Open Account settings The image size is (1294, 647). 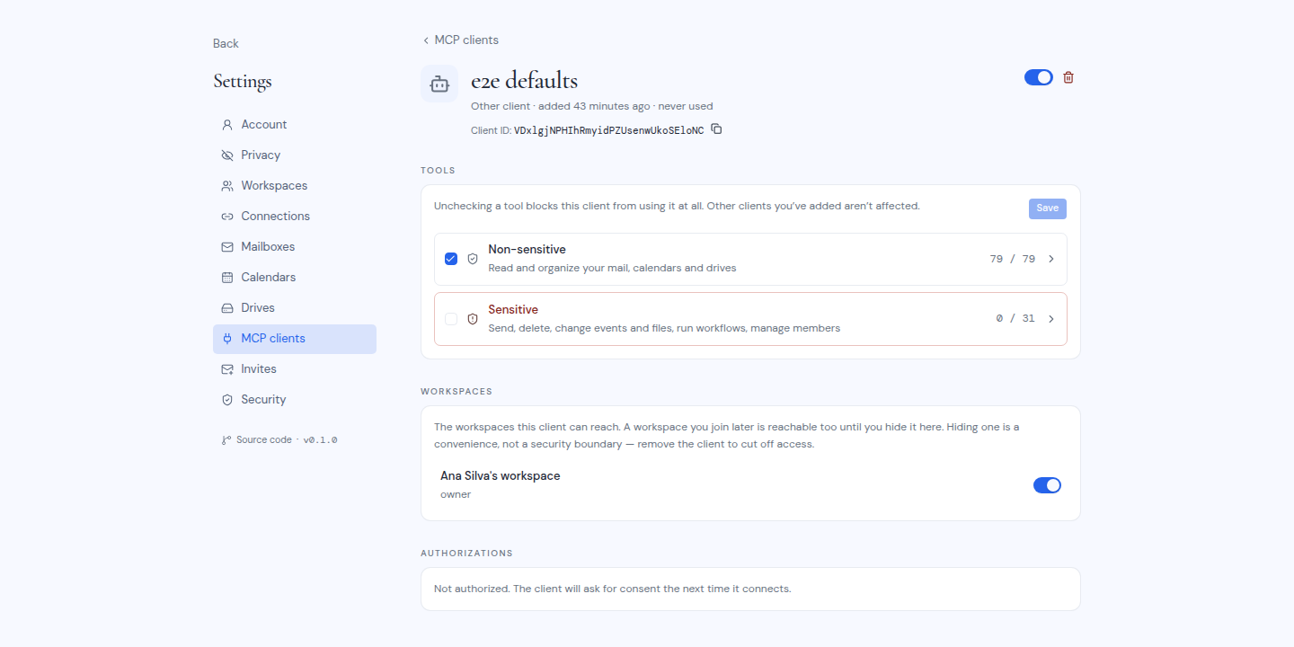click(295, 125)
